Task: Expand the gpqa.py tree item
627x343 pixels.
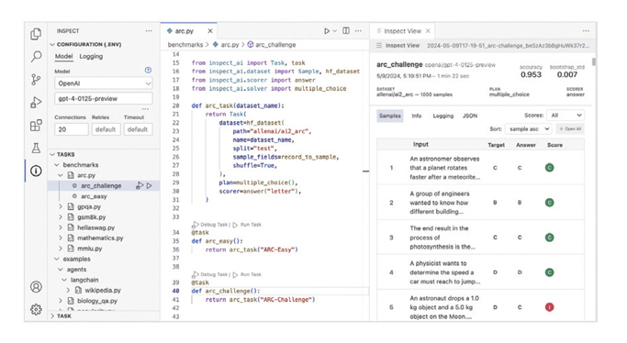Action: point(61,206)
